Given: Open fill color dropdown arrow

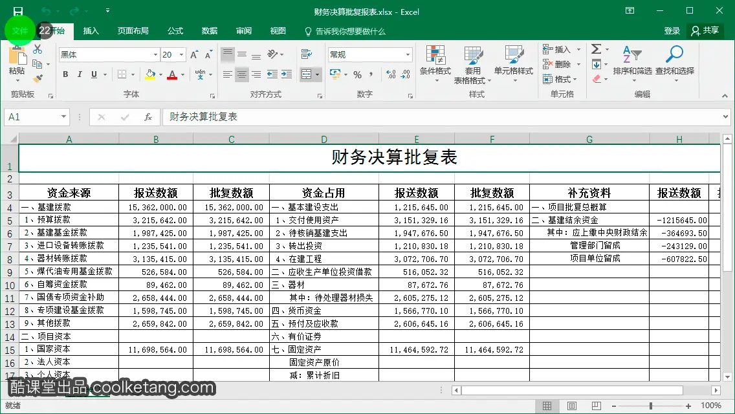Looking at the screenshot, I should click(x=160, y=74).
